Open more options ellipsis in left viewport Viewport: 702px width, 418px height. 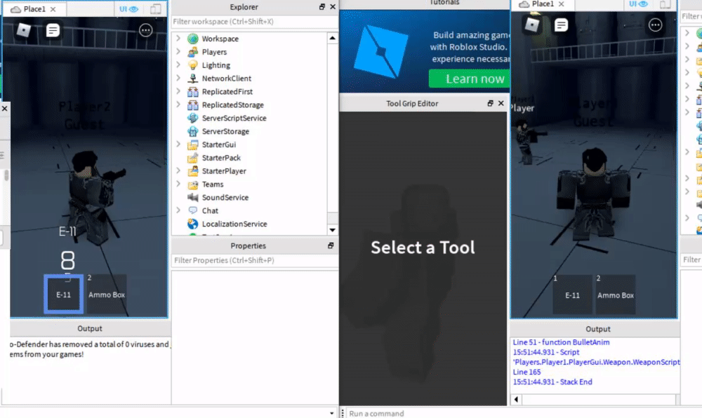click(x=145, y=30)
